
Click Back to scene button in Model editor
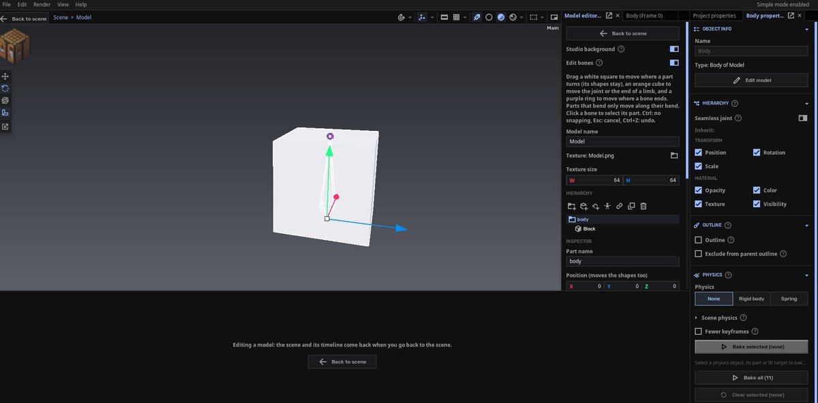coord(622,33)
